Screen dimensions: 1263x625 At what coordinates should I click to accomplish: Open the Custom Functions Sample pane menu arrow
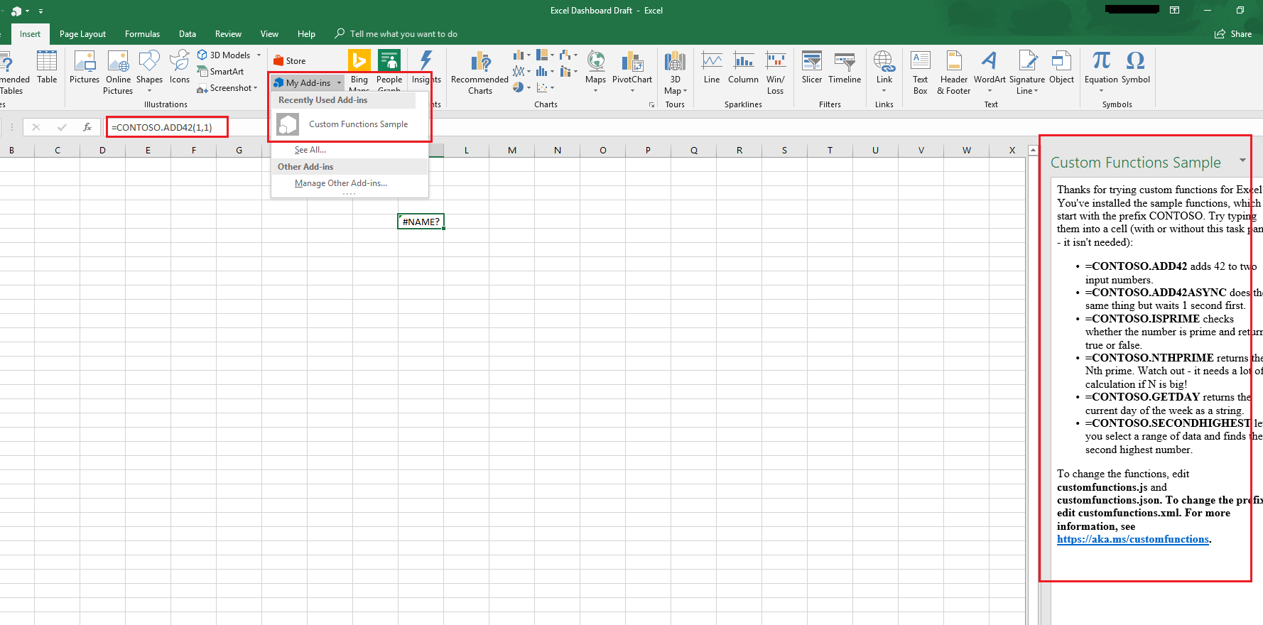click(x=1242, y=161)
